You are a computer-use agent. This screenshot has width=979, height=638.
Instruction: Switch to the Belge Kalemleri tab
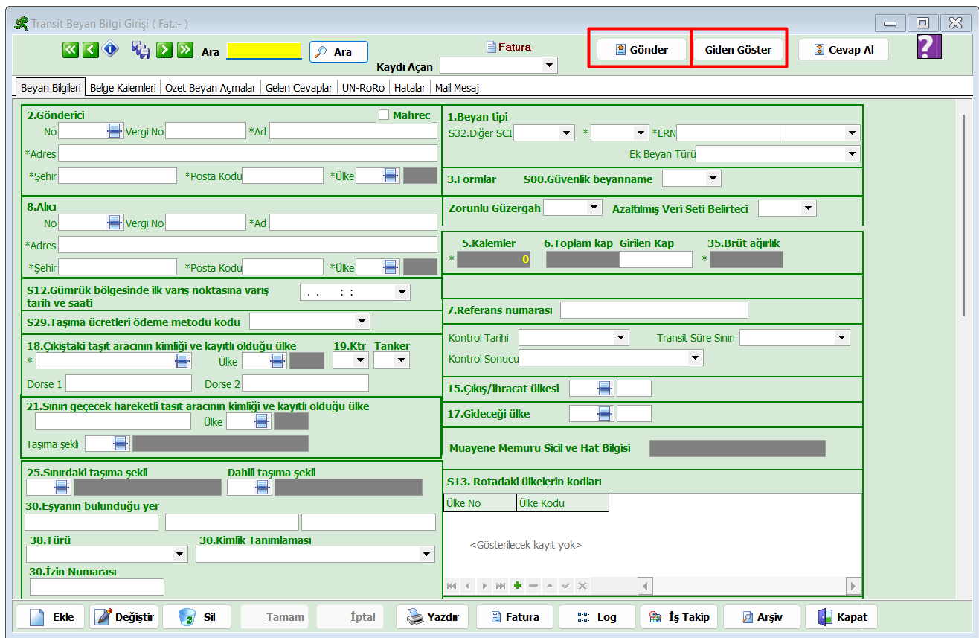coord(123,88)
